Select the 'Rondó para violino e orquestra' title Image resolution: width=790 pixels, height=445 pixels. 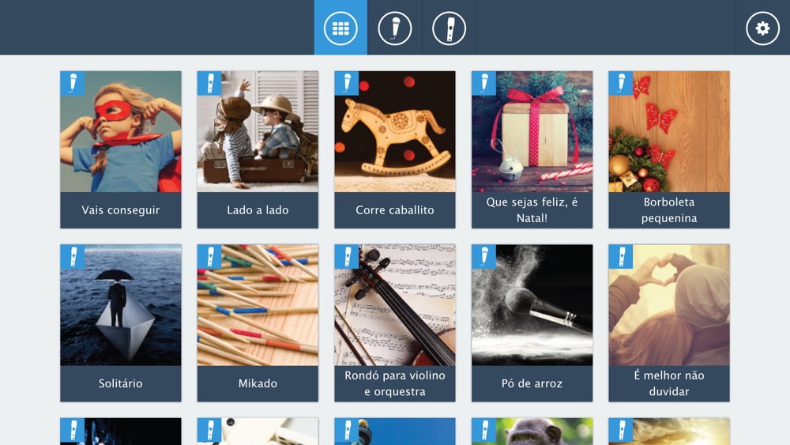(395, 383)
